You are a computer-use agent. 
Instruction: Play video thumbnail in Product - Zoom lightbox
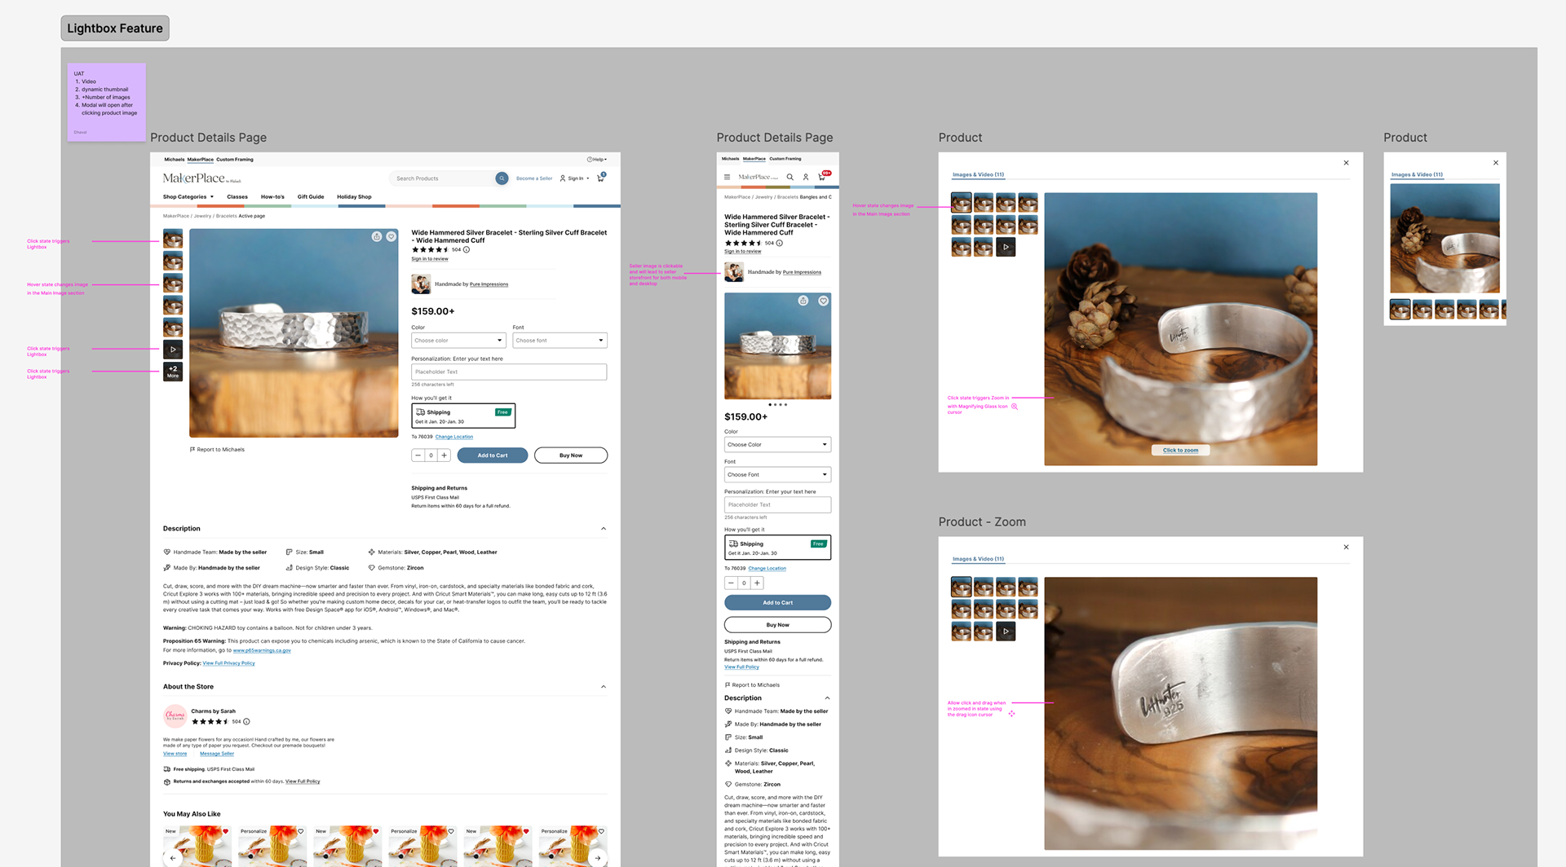1006,632
